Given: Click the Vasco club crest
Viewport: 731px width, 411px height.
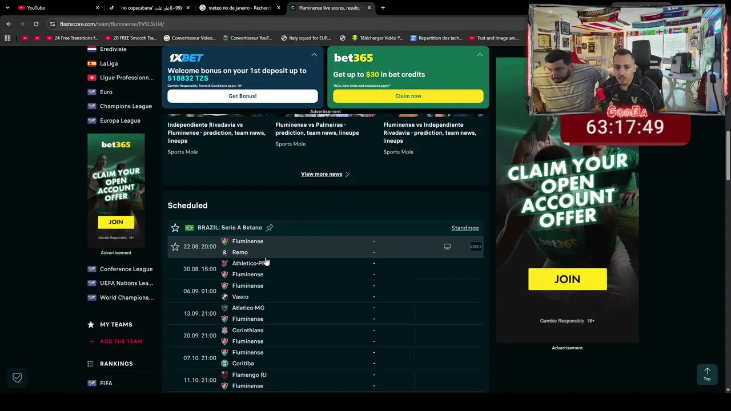Looking at the screenshot, I should tap(224, 297).
